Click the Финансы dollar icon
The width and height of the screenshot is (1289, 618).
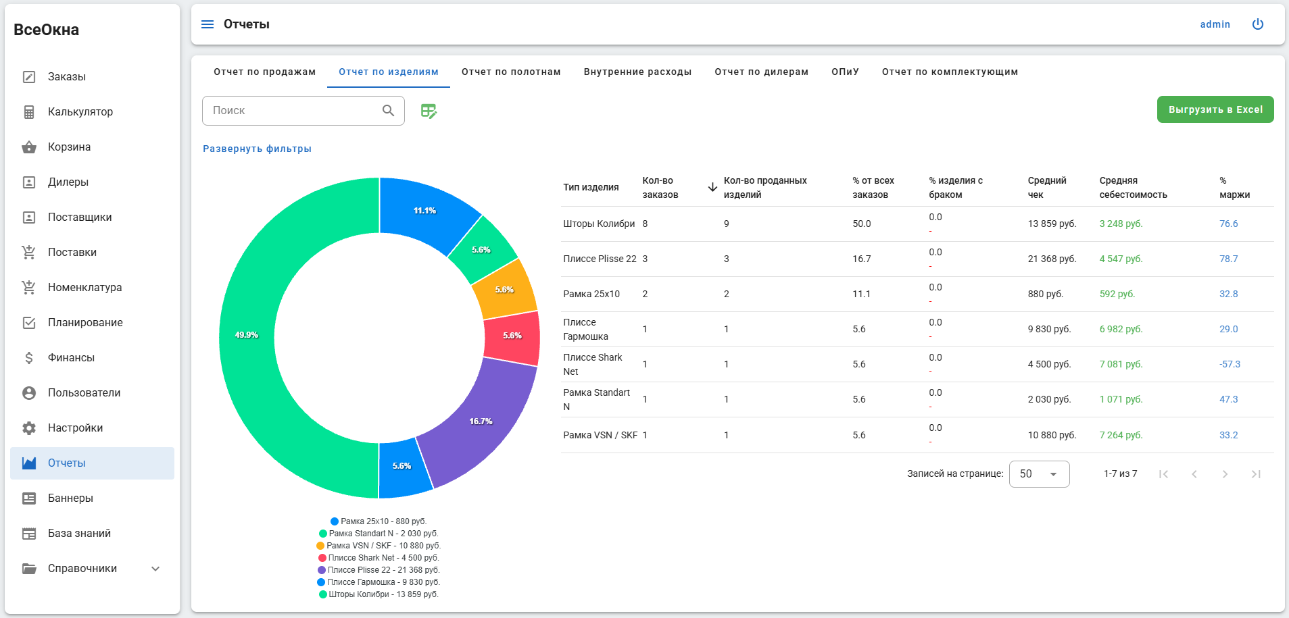tap(29, 358)
